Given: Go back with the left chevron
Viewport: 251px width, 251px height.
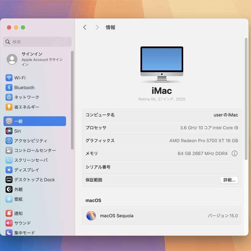Looking at the screenshot, I should click(85, 28).
